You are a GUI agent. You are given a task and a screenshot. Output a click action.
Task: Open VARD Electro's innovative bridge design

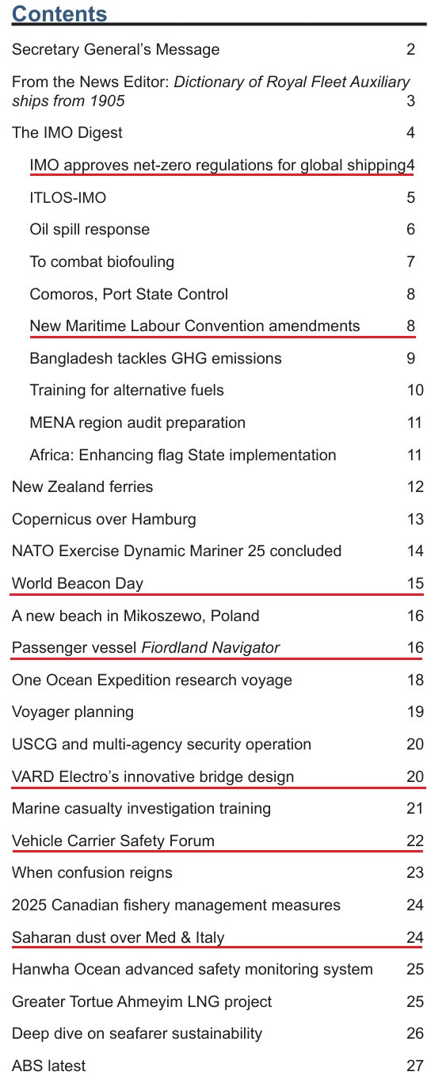(153, 776)
